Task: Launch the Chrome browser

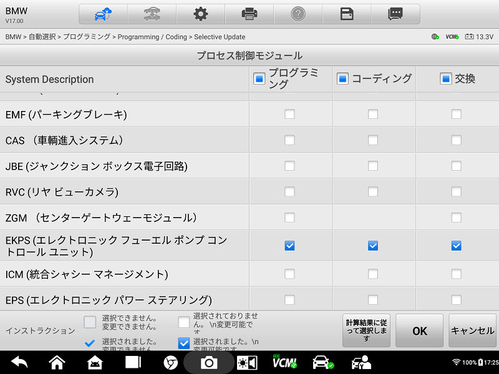Action: 170,363
